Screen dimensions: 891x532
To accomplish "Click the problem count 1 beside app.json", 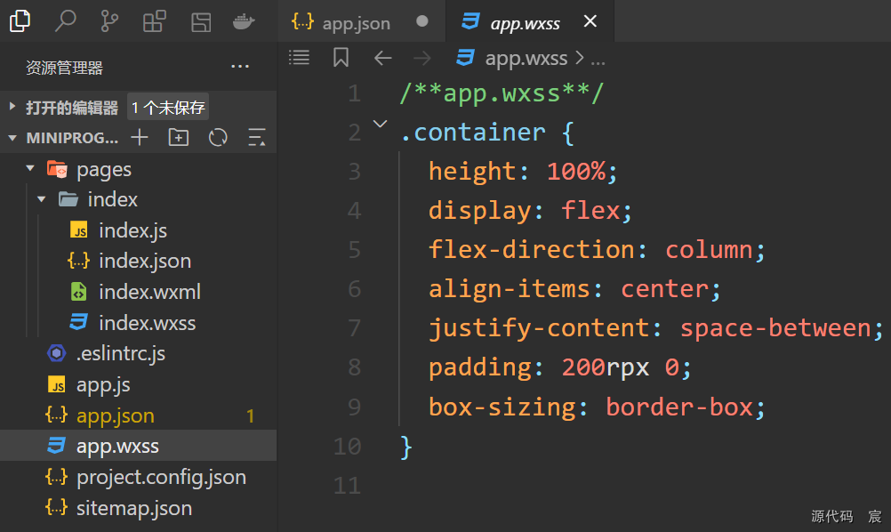I will click(251, 416).
